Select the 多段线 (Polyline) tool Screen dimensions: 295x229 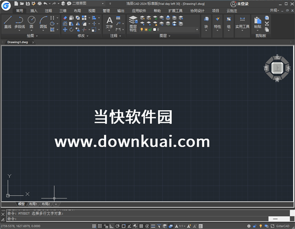tap(19, 22)
